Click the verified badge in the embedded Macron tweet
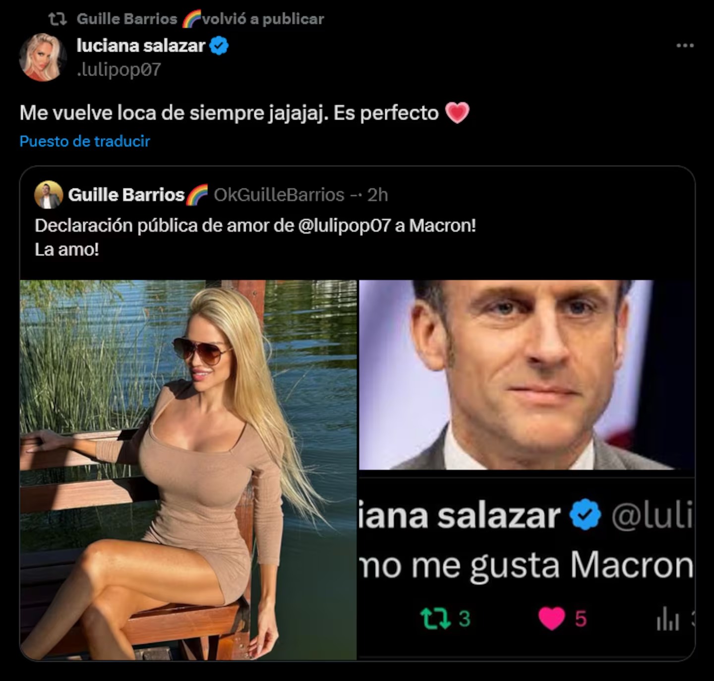The height and width of the screenshot is (681, 714). pos(585,515)
